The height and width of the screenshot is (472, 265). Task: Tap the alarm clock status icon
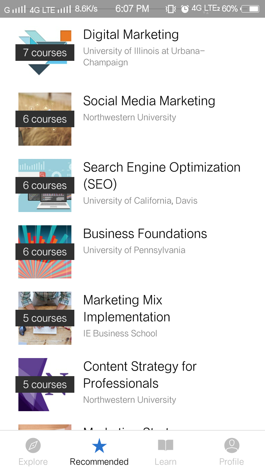click(x=185, y=9)
